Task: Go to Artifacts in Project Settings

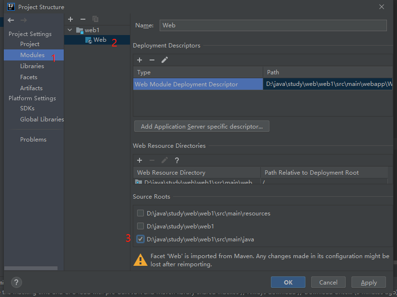Action: click(x=31, y=88)
